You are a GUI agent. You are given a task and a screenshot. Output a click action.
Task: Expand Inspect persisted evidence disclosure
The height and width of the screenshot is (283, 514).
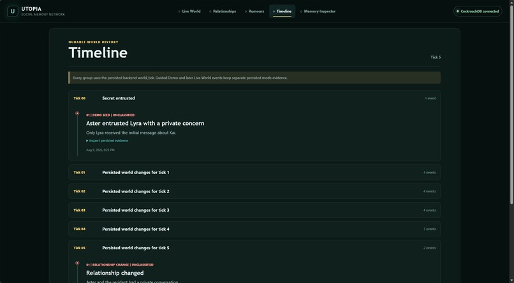tap(107, 140)
